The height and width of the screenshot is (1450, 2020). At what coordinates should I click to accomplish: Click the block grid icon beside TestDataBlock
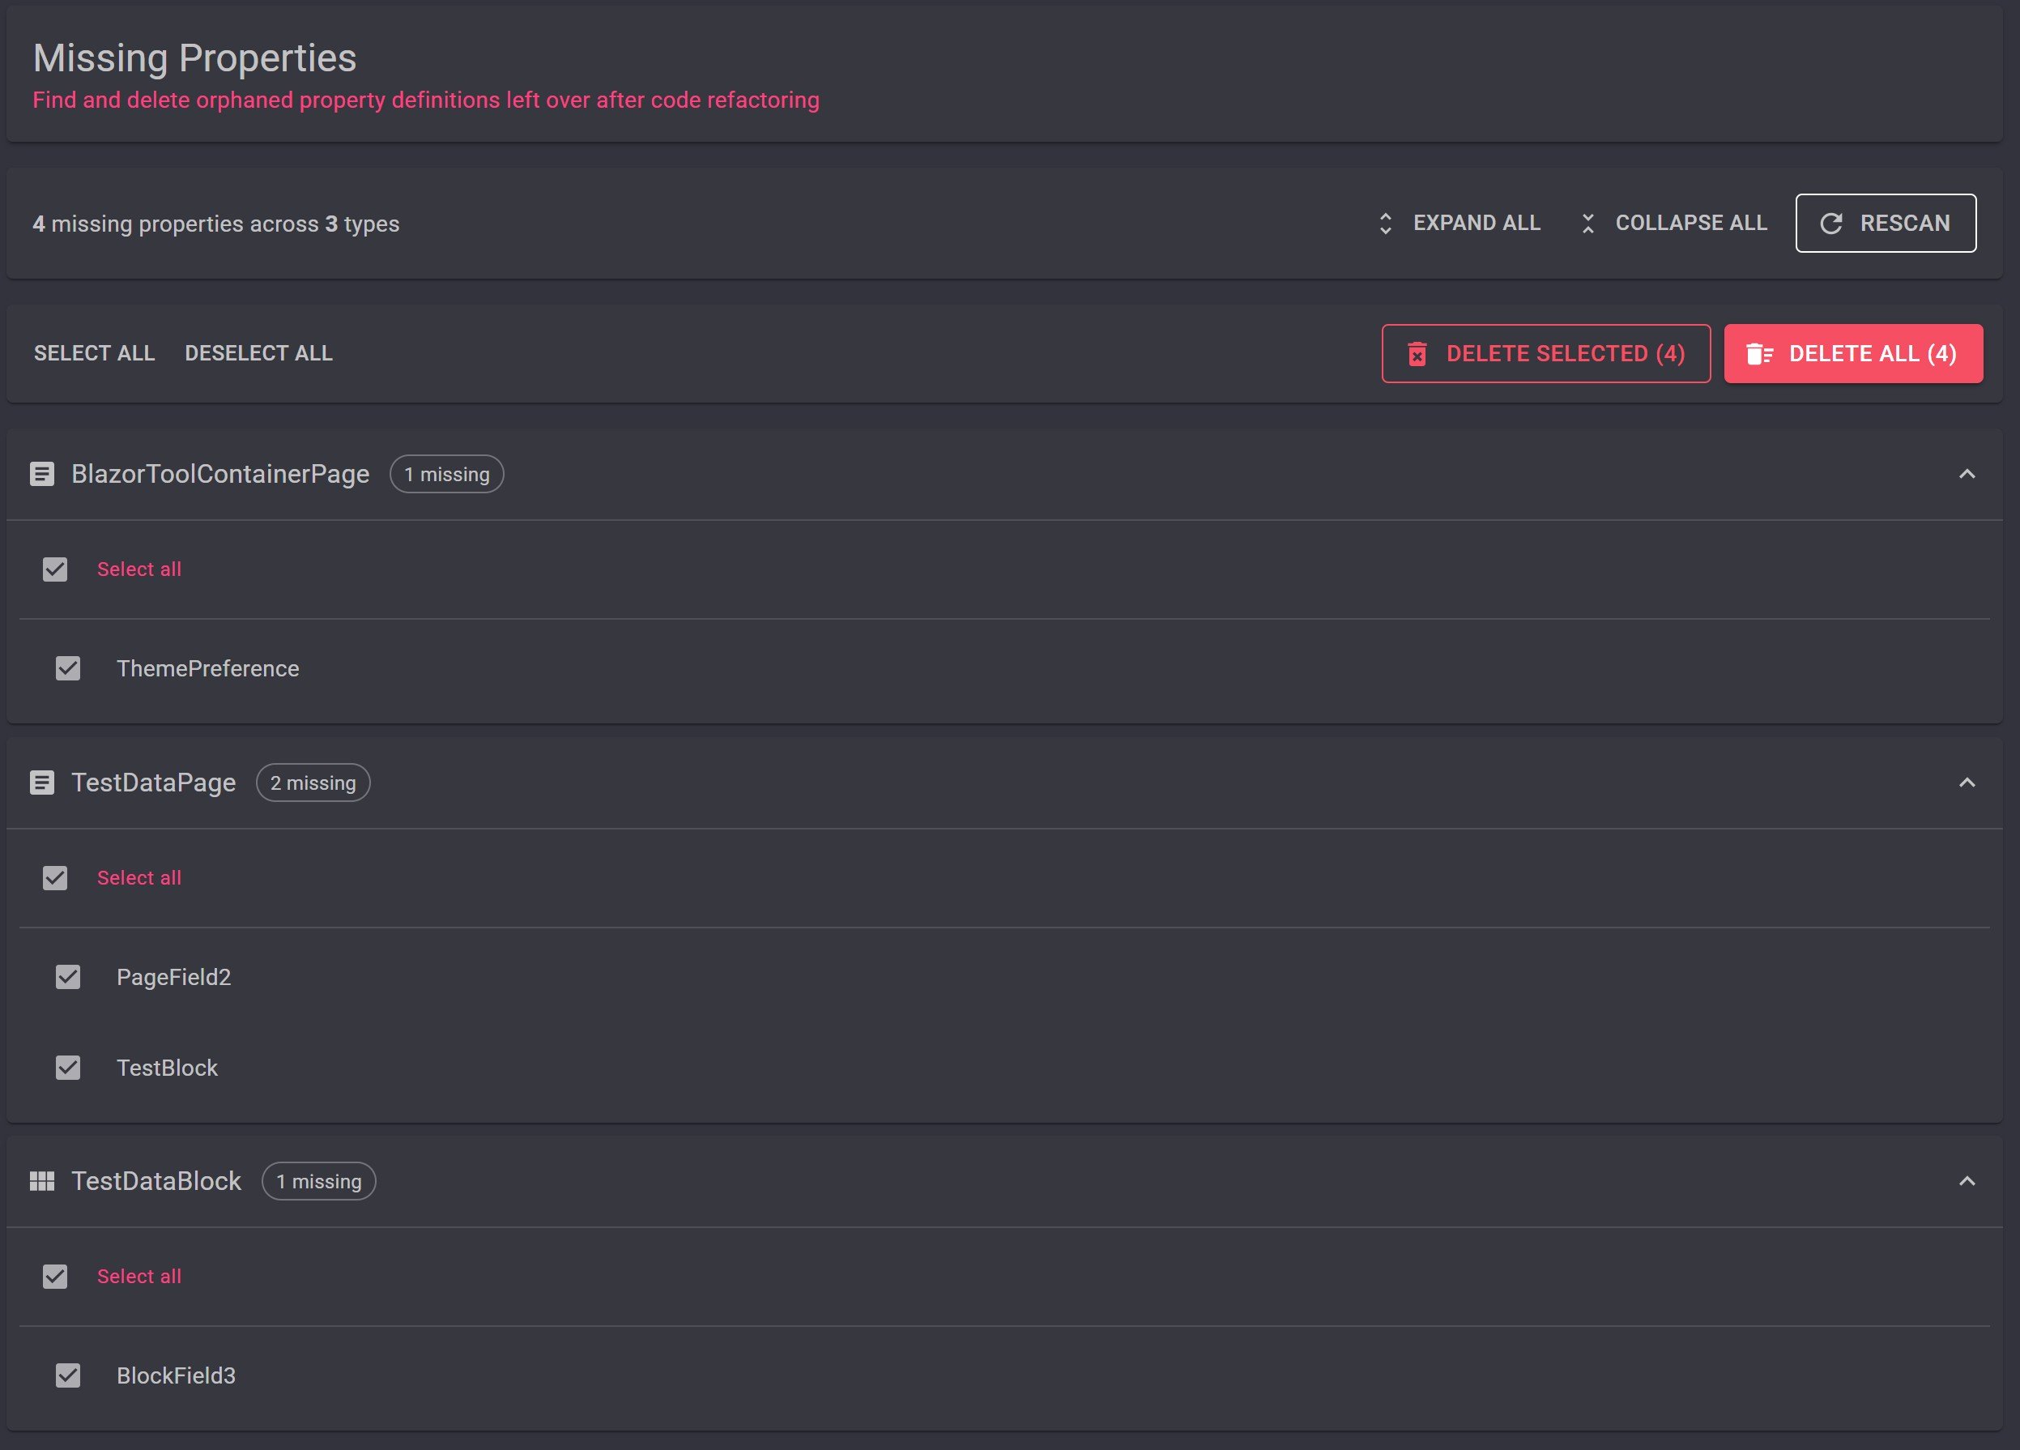click(42, 1181)
